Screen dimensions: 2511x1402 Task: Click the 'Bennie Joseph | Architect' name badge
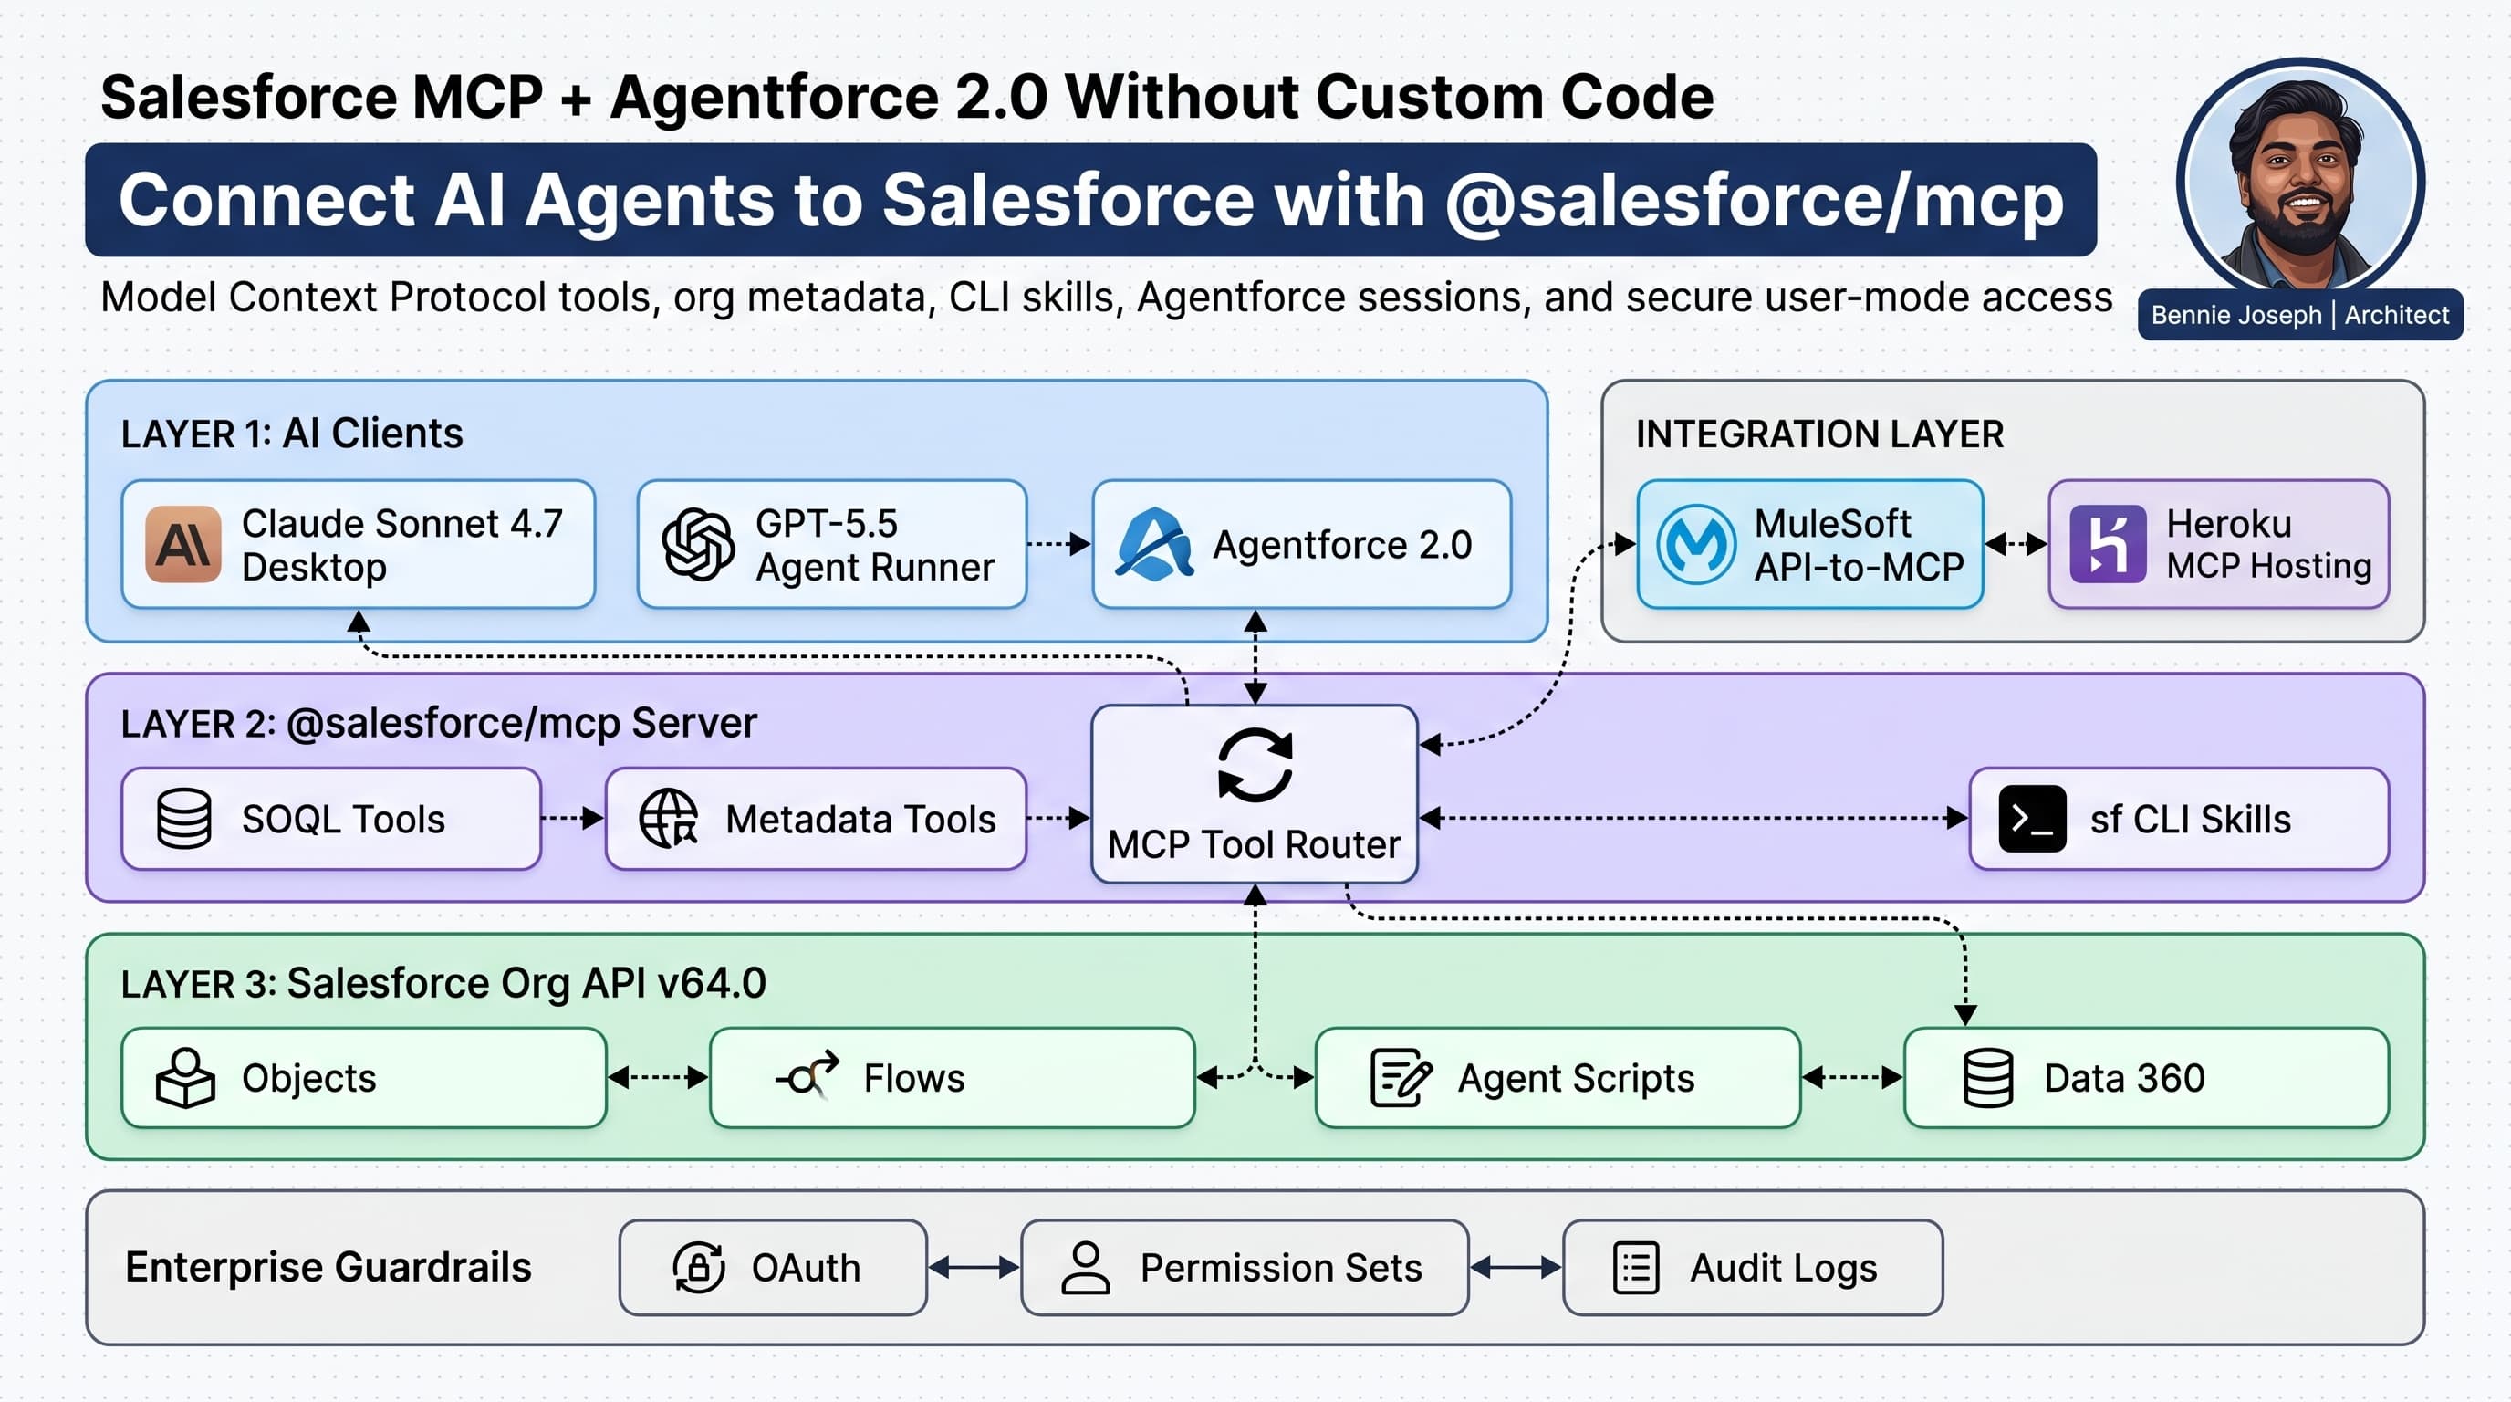point(2300,315)
